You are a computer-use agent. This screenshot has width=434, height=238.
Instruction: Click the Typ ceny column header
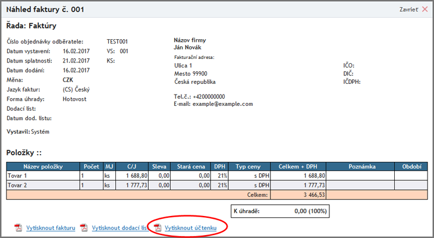tap(249, 167)
